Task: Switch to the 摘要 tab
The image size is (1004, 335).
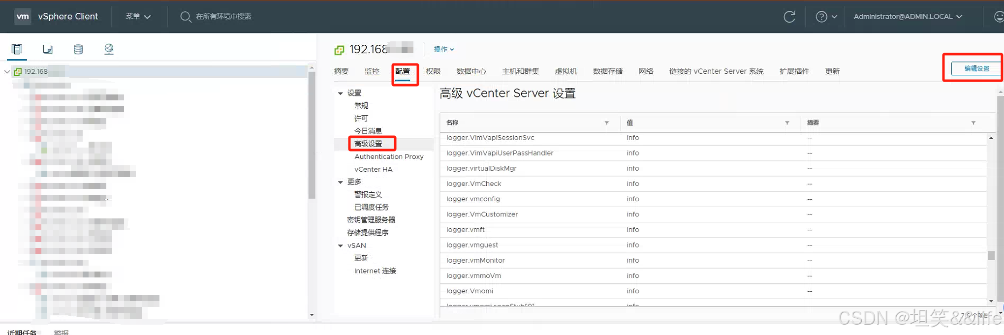Action: click(x=341, y=71)
